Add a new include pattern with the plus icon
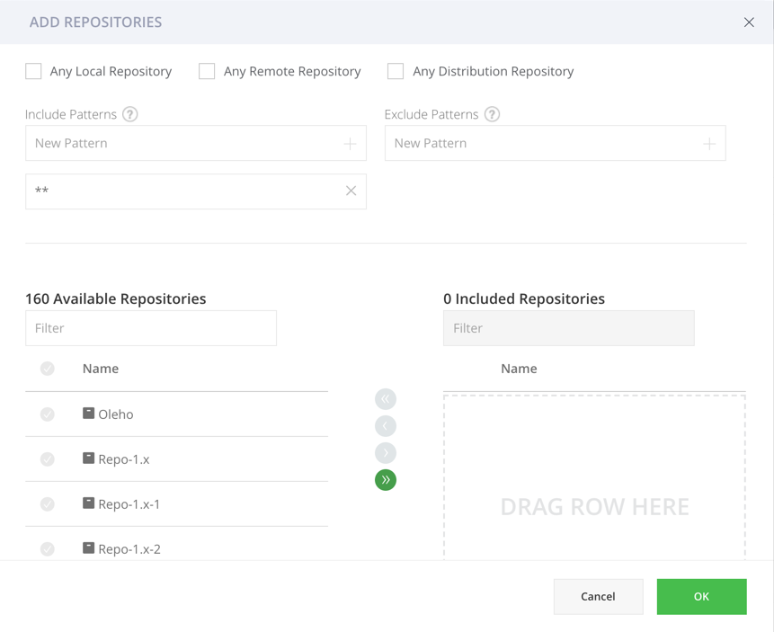This screenshot has height=632, width=774. click(x=351, y=143)
